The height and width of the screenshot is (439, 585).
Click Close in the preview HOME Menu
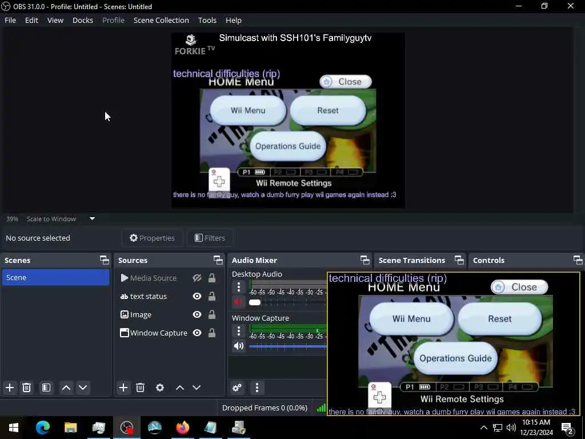point(346,82)
